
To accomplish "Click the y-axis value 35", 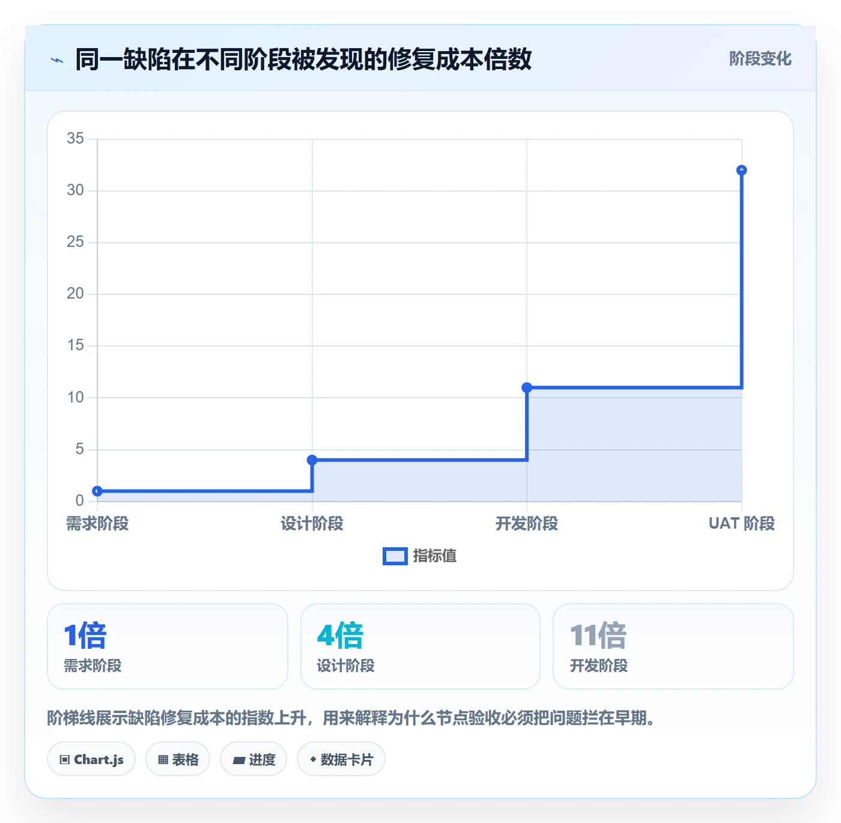I will pos(76,139).
